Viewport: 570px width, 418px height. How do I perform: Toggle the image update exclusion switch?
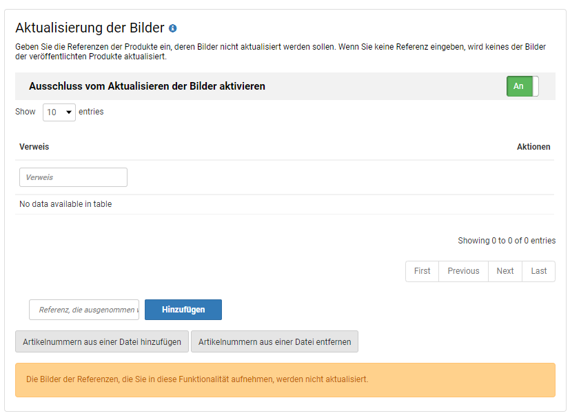pyautogui.click(x=522, y=86)
